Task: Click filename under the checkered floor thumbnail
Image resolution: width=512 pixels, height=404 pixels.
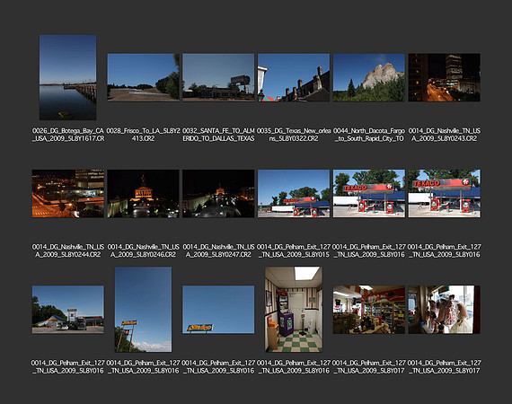Action: (294, 366)
